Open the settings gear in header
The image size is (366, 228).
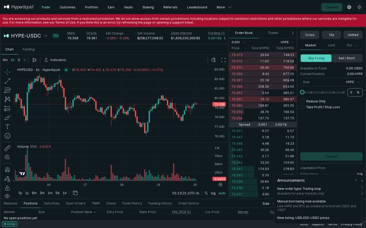360,7
